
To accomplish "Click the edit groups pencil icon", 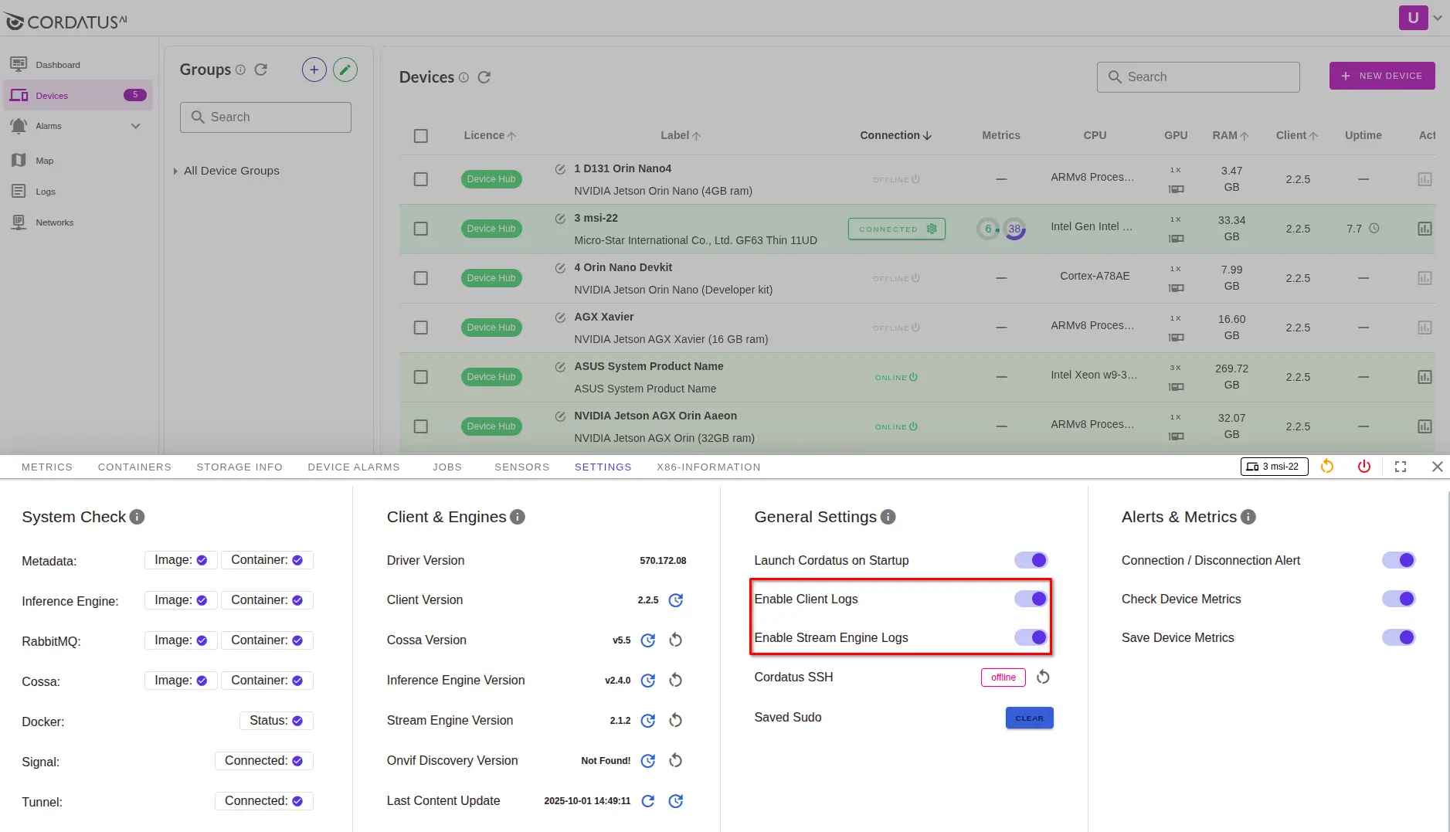I will (345, 70).
